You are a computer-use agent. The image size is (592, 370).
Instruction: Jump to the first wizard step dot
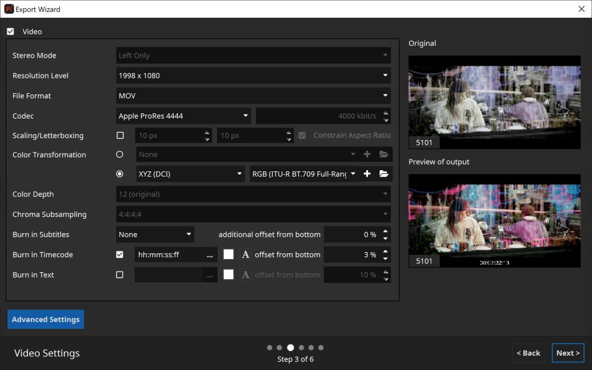click(x=270, y=348)
